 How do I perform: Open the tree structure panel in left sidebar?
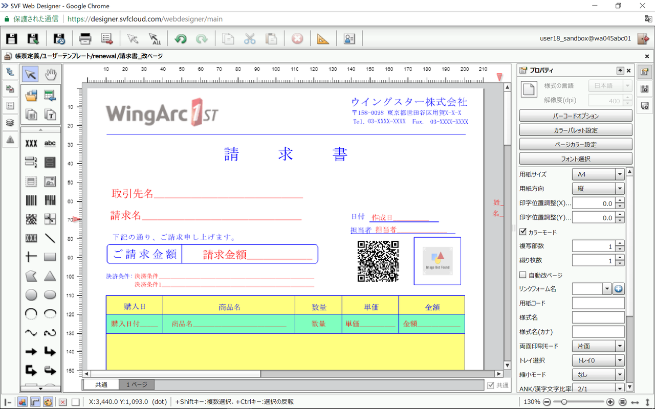coord(10,72)
